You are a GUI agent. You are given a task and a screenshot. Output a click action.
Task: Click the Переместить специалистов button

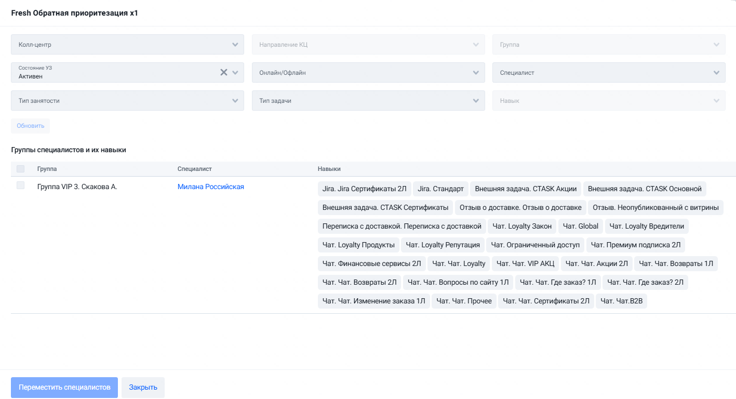(64, 388)
